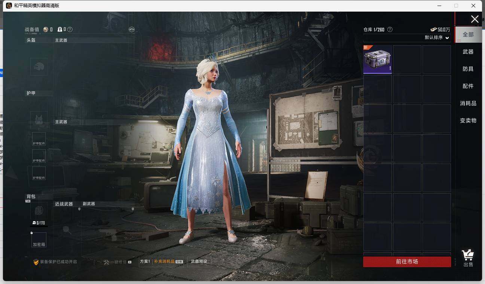Click the 背包 section label
The height and width of the screenshot is (284, 485).
[31, 196]
